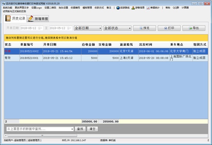Open the QQ群 menu item

point(176,8)
